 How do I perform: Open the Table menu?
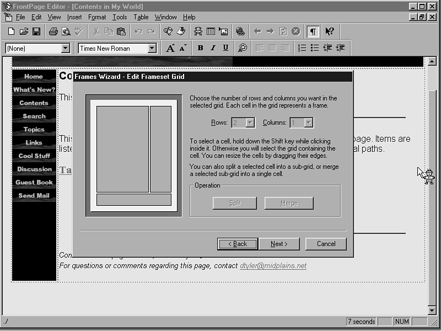[141, 17]
